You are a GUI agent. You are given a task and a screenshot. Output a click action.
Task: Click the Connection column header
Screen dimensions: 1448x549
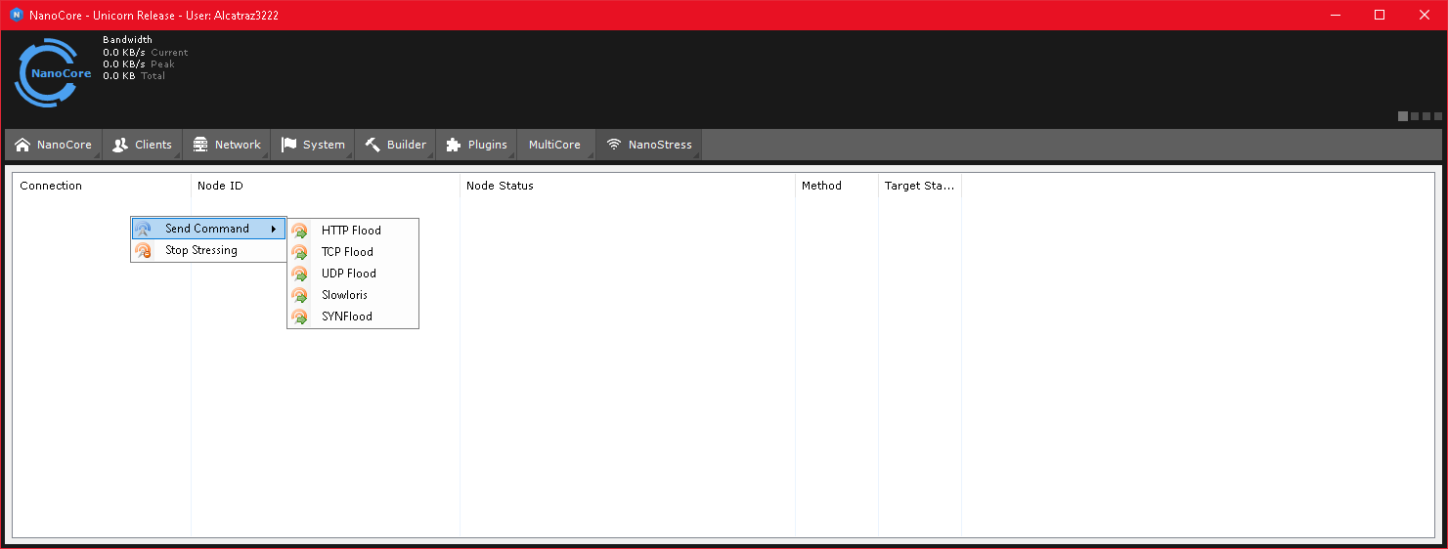pos(51,186)
